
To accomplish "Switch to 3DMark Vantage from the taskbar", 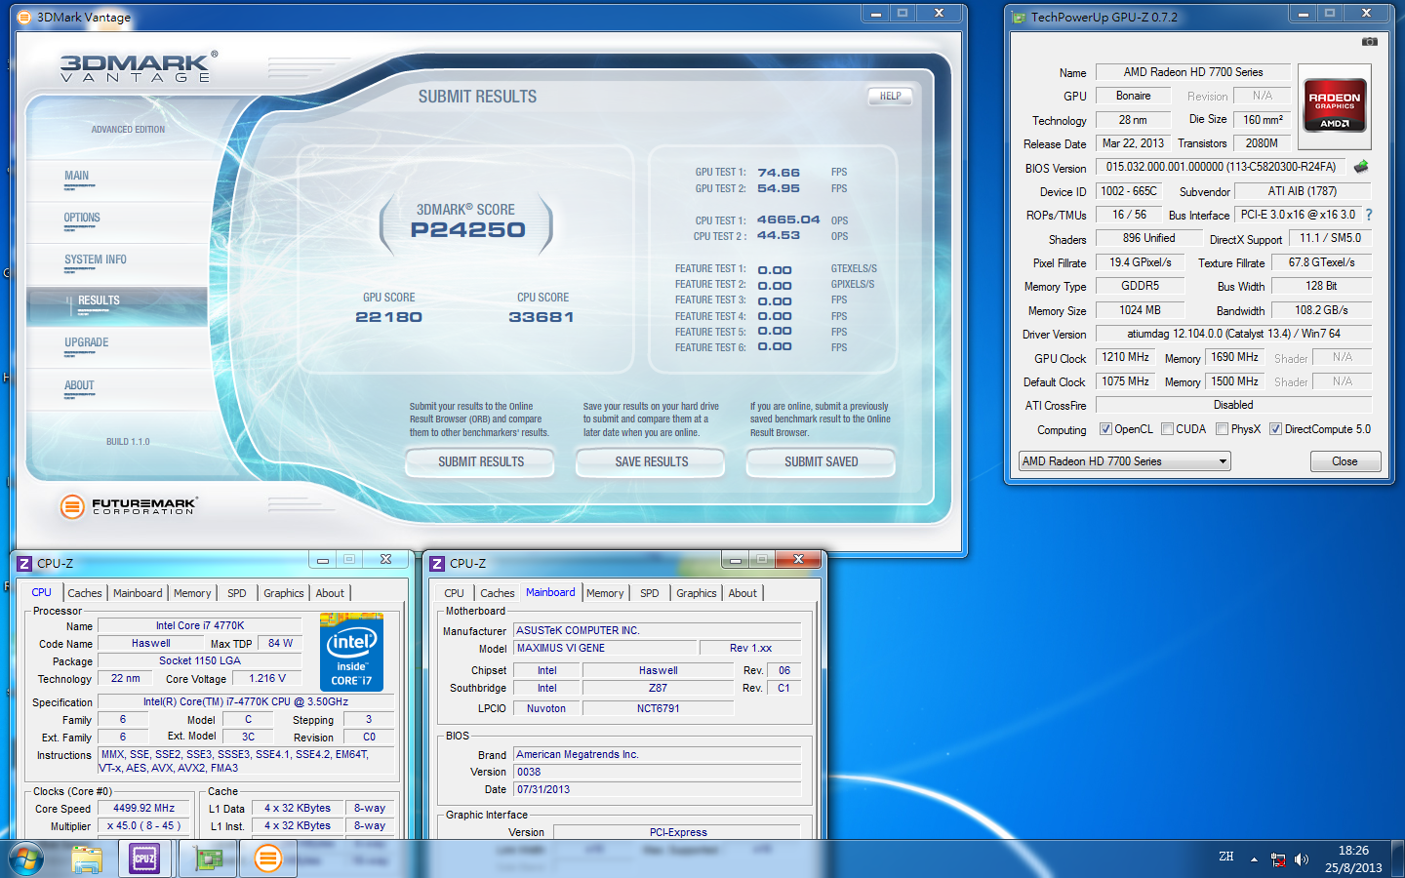I will pos(267,858).
